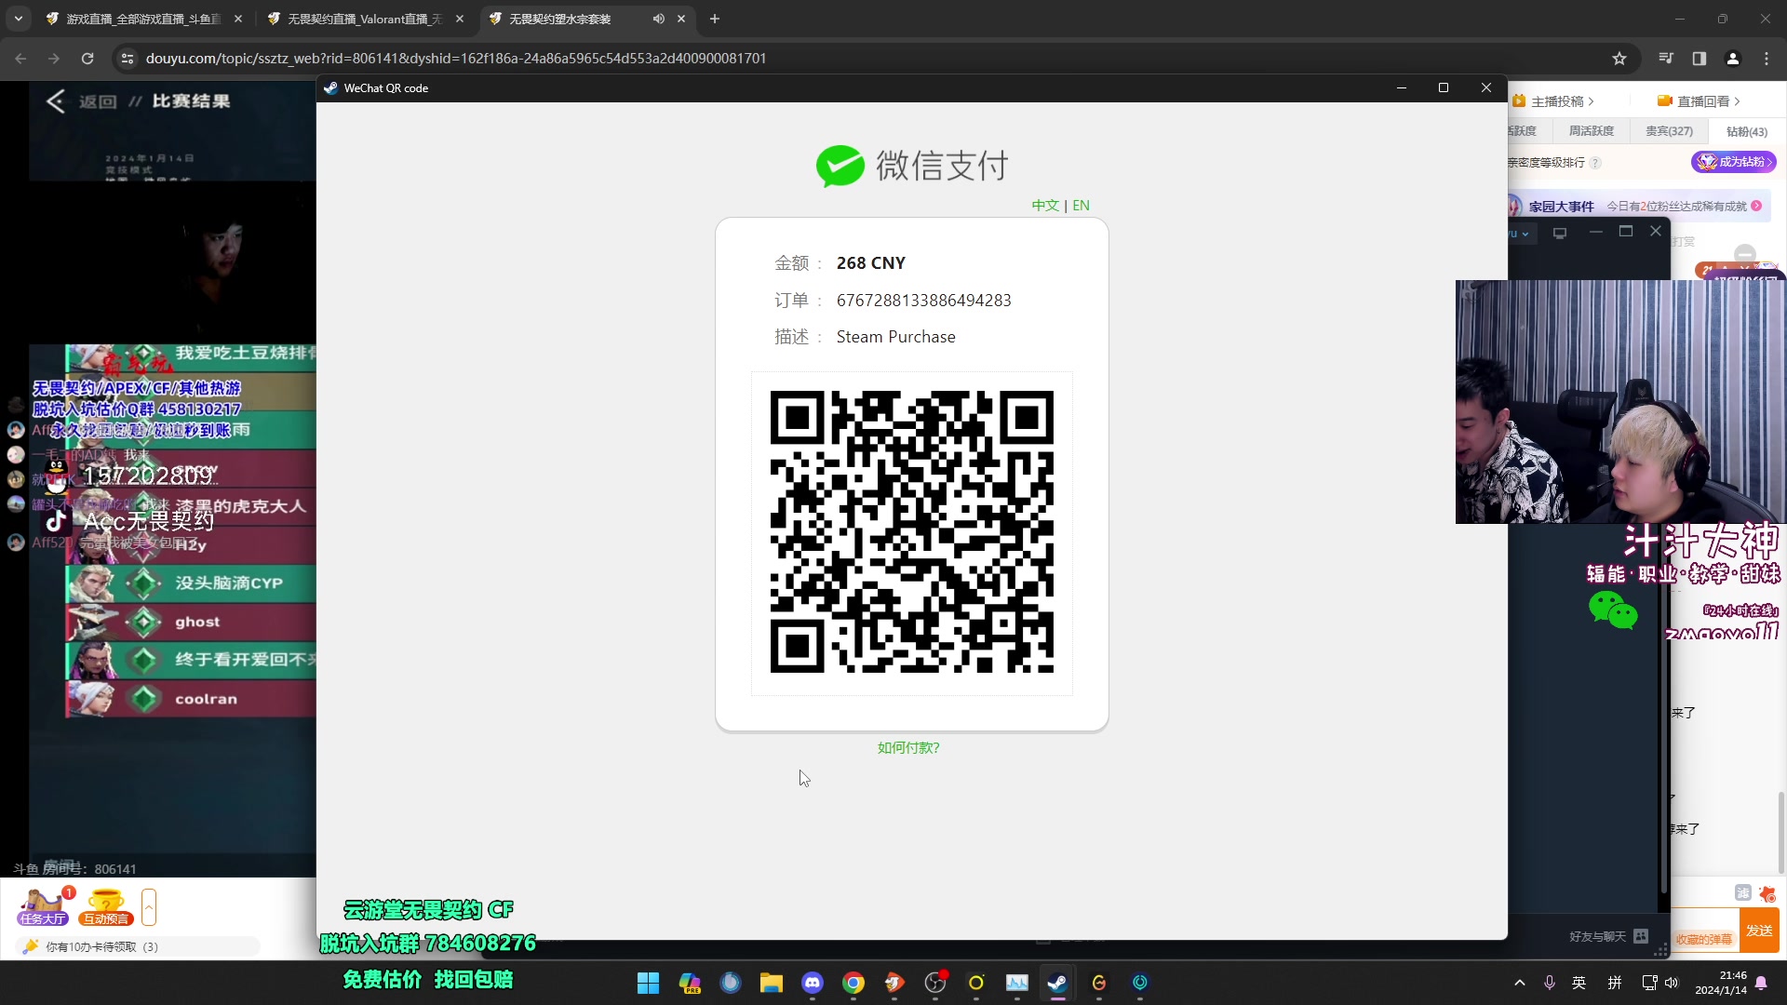Viewport: 1787px width, 1005px height.
Task: Open OBS Studio from taskbar
Action: (935, 983)
